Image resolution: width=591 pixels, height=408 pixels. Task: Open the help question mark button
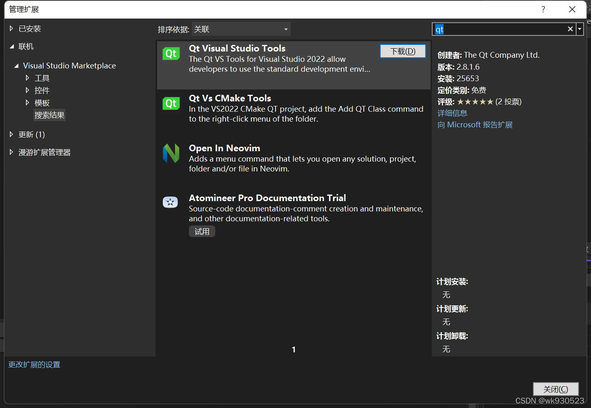pos(543,9)
